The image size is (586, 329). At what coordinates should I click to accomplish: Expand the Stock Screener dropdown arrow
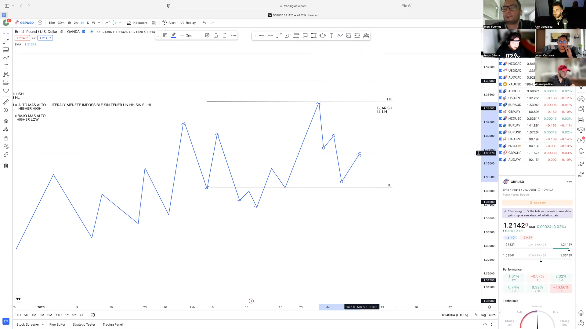point(43,324)
